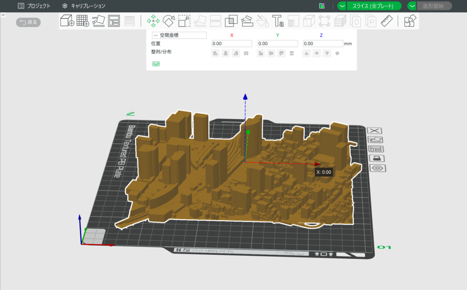Select the Scale tool
467x290 pixels.
click(184, 21)
